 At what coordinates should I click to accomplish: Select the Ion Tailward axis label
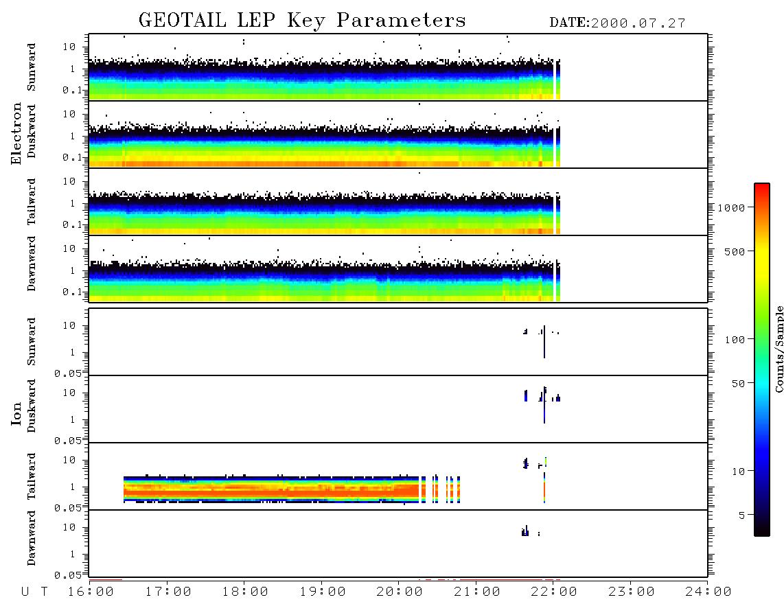[32, 476]
